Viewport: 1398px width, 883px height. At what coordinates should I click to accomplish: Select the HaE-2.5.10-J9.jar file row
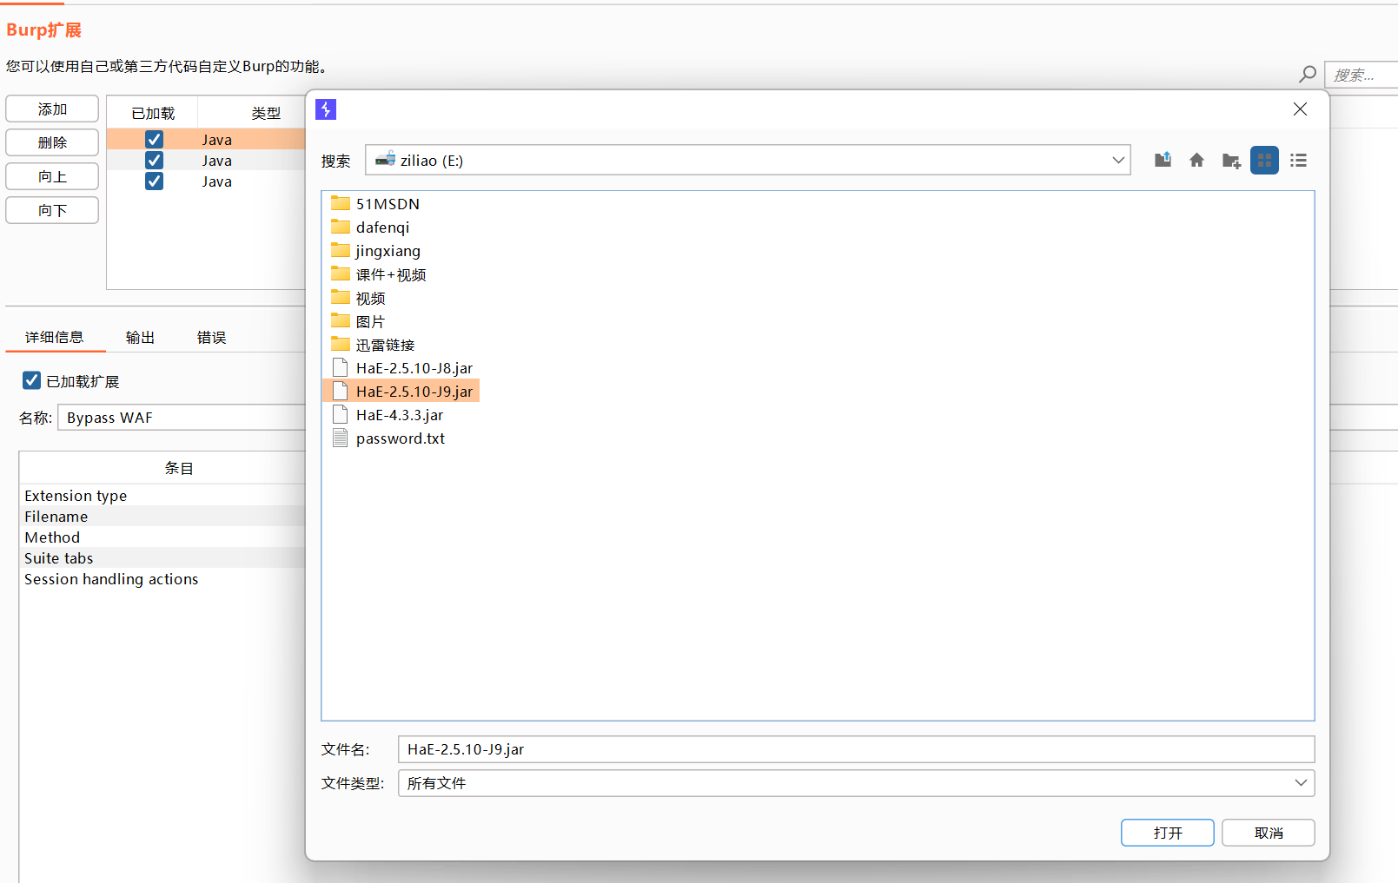(x=401, y=391)
